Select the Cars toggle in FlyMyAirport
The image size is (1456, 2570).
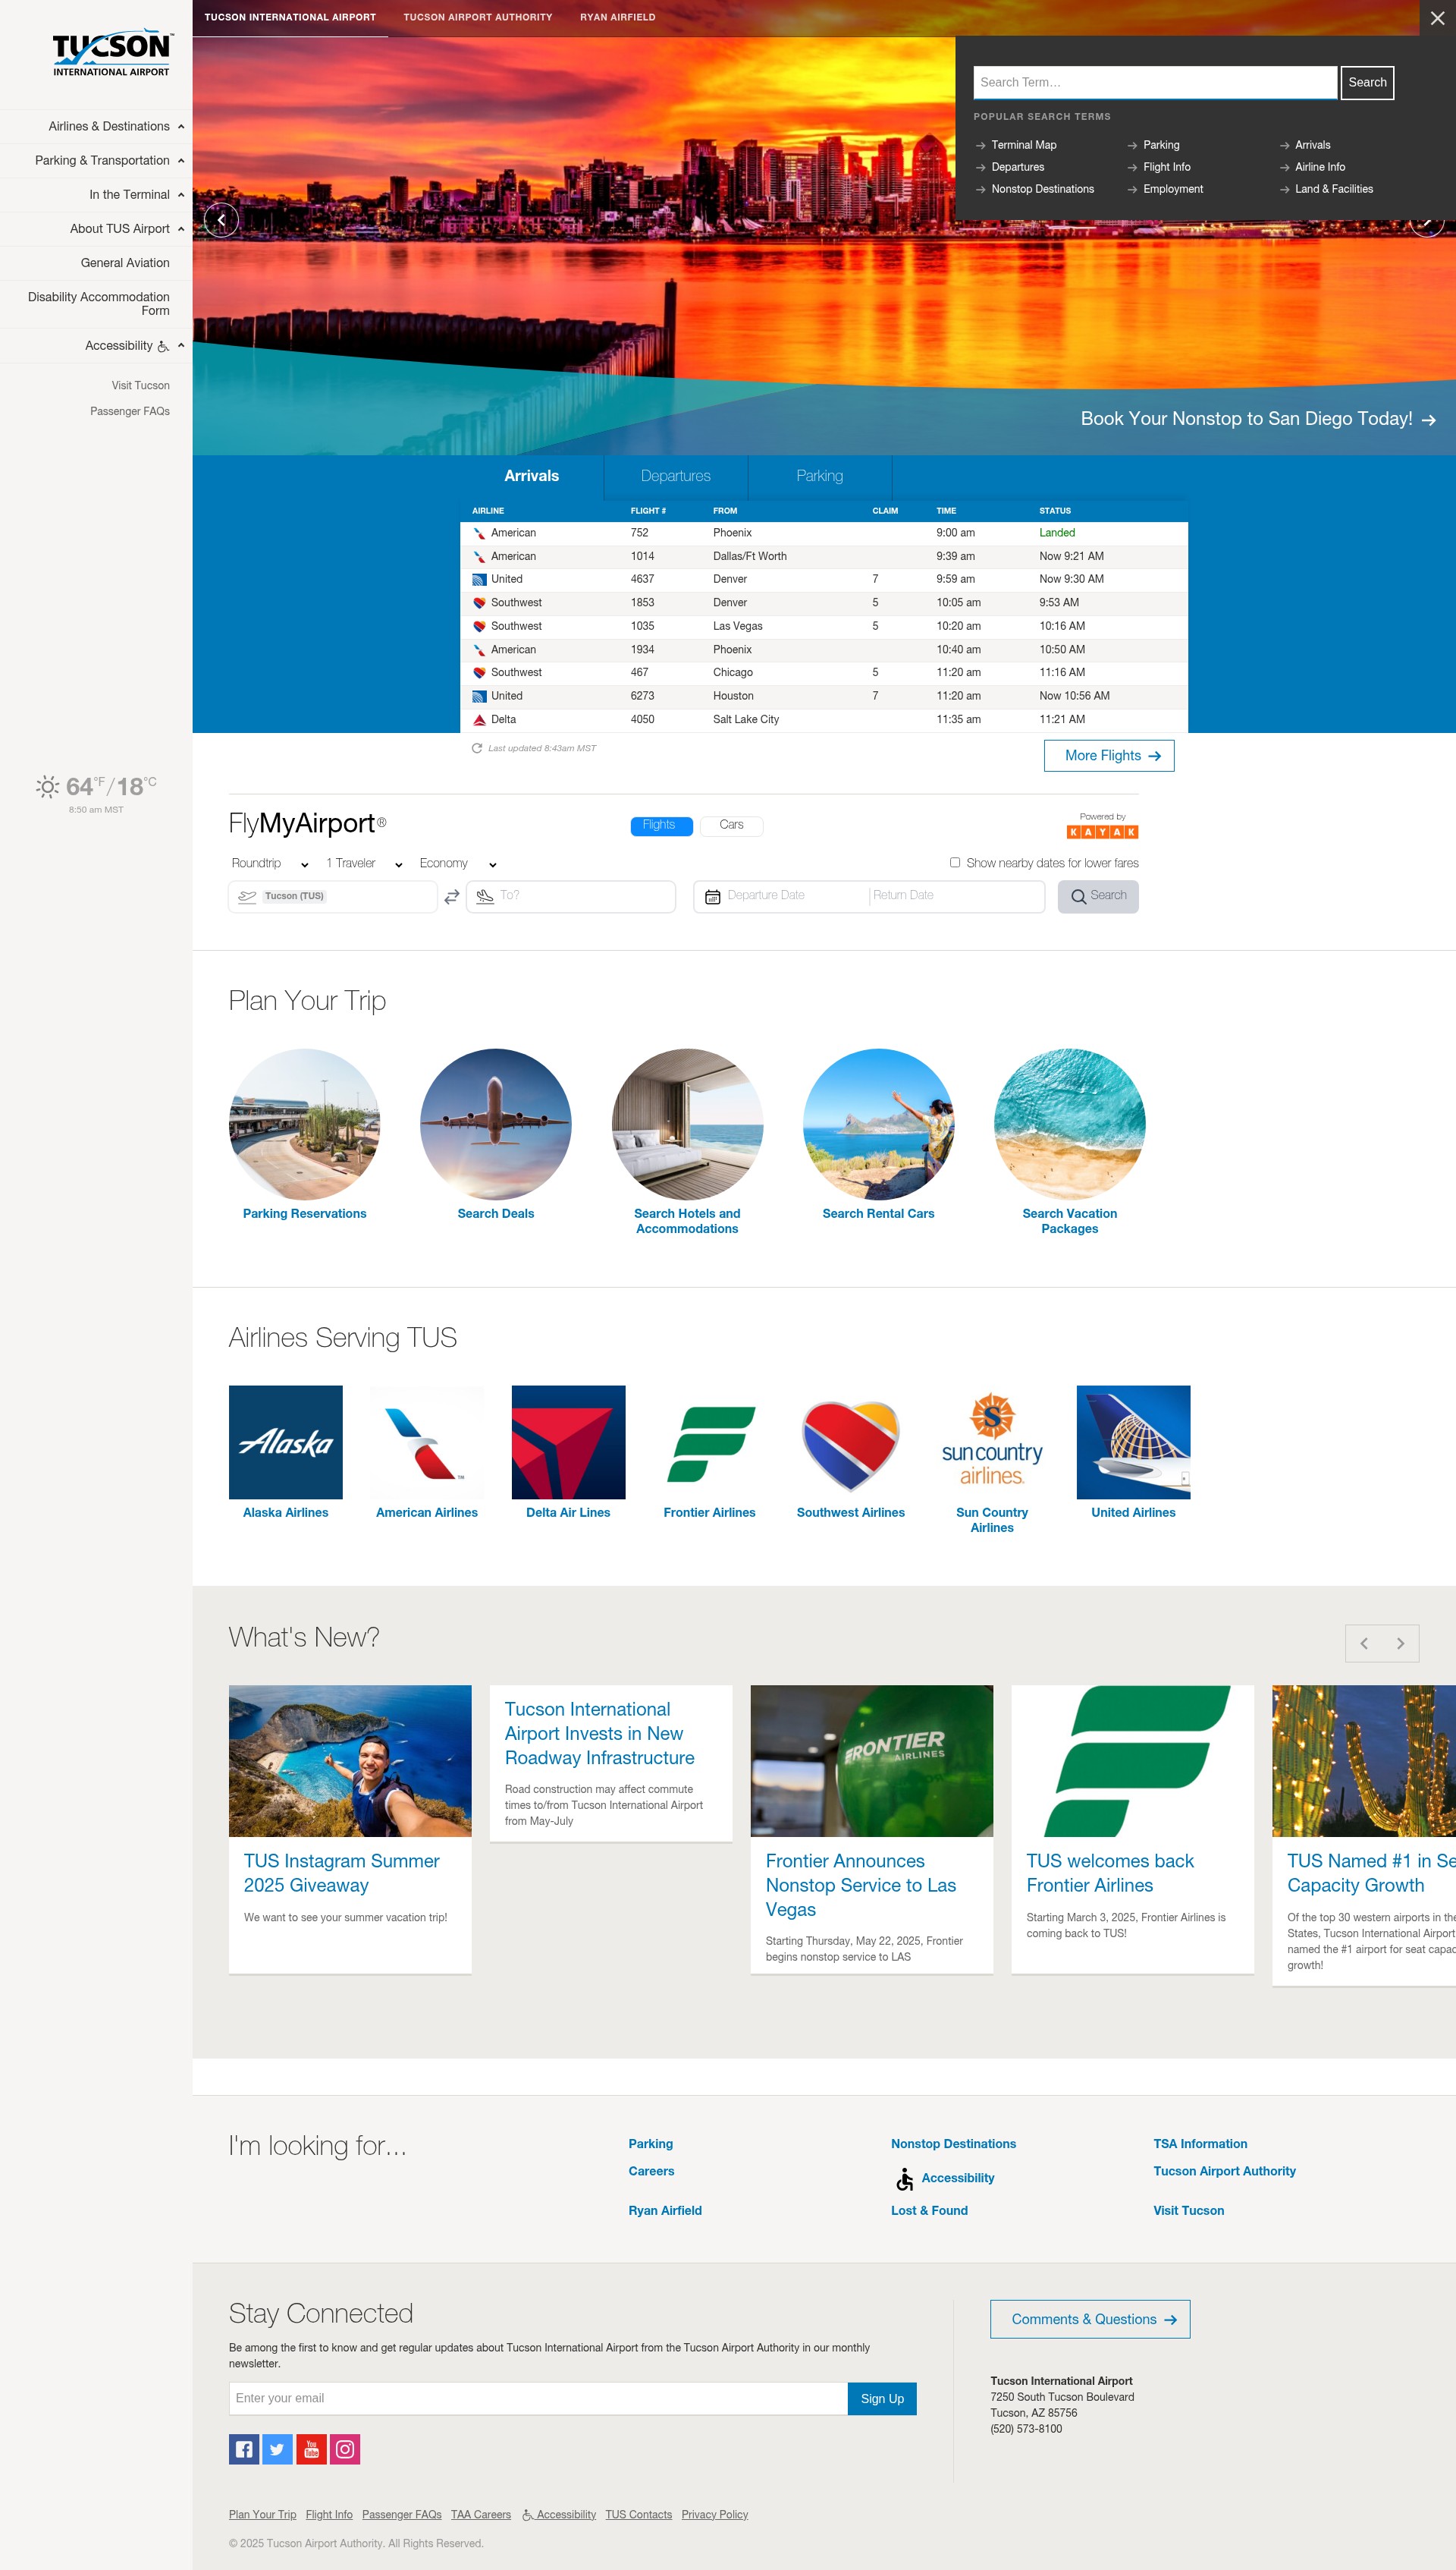(732, 826)
